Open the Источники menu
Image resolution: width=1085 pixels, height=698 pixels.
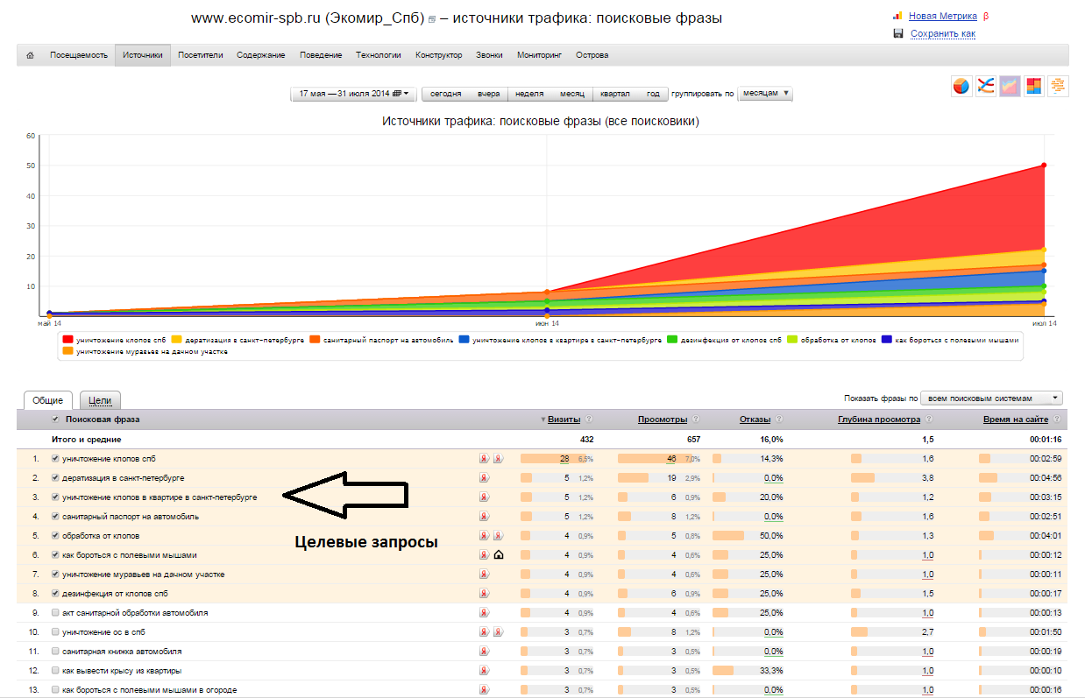click(x=143, y=55)
